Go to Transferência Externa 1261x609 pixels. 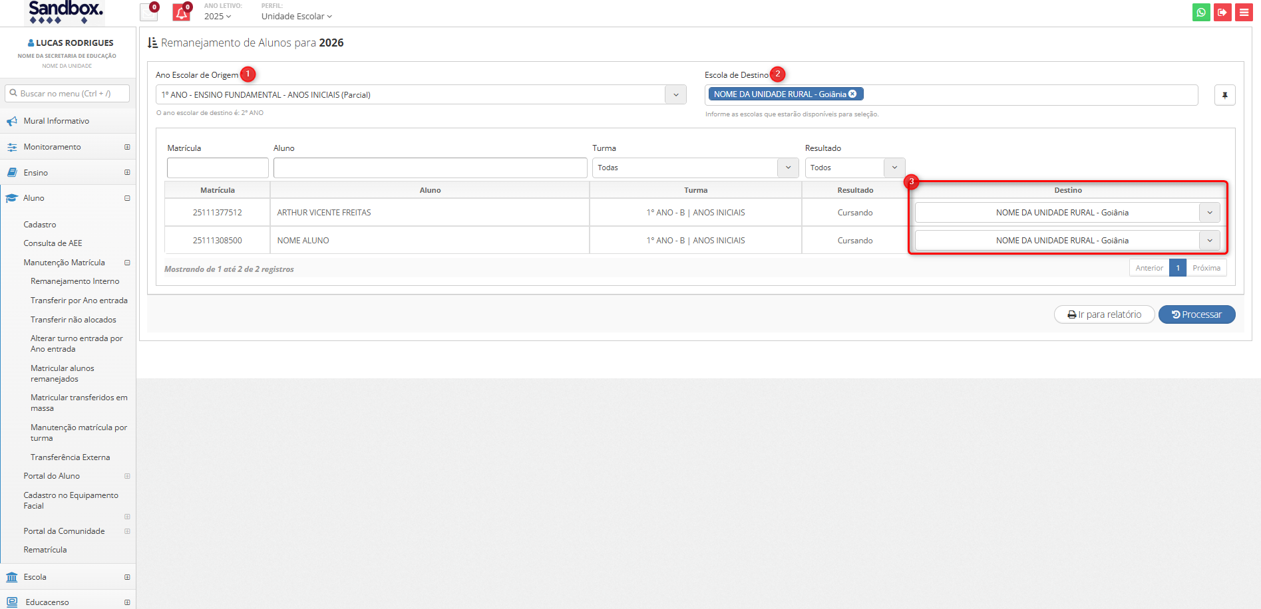[70, 457]
